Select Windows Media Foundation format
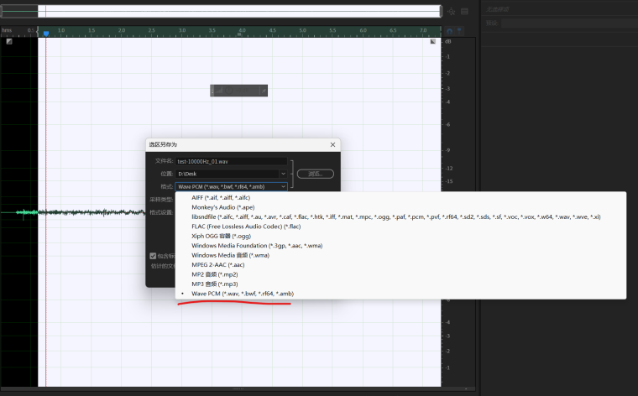Screen dimensions: 638x396 point(256,245)
